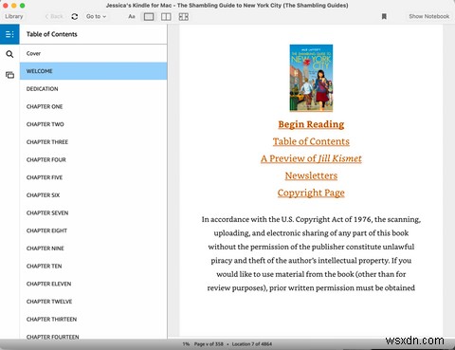The height and width of the screenshot is (350, 455).
Task: Jump to CHAPTER EIGHT
Action: [x=93, y=230]
